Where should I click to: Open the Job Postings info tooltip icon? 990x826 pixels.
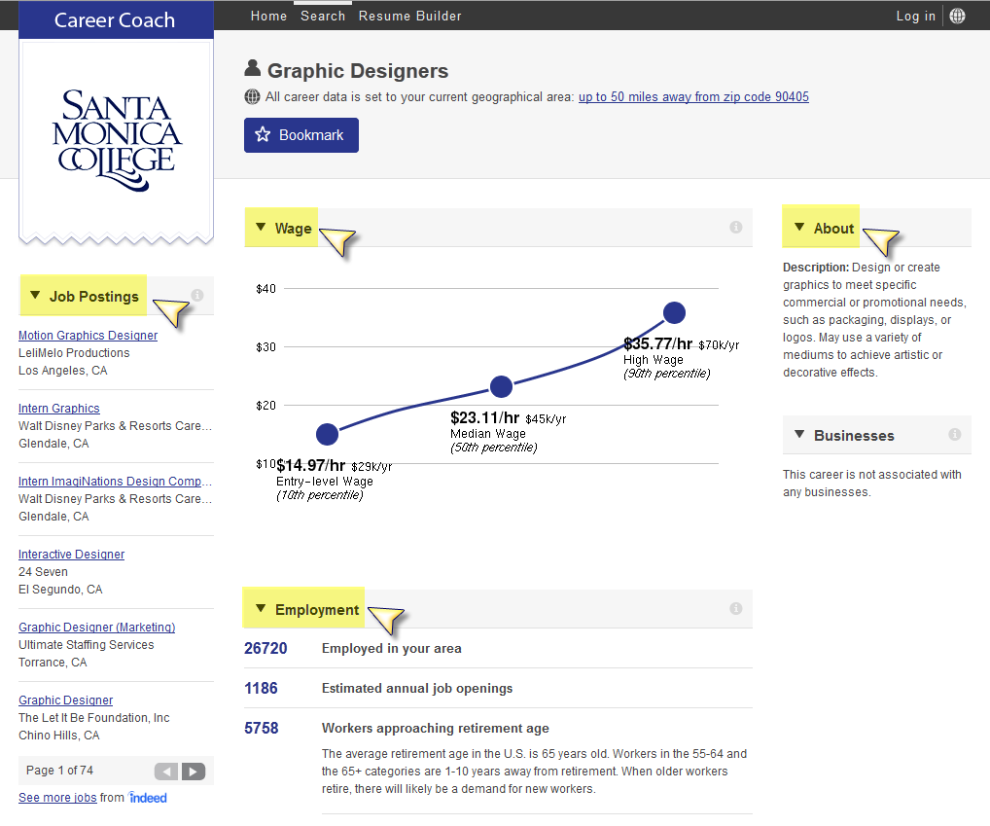pyautogui.click(x=197, y=295)
